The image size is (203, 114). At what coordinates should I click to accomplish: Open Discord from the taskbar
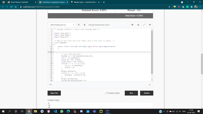click(x=81, y=111)
